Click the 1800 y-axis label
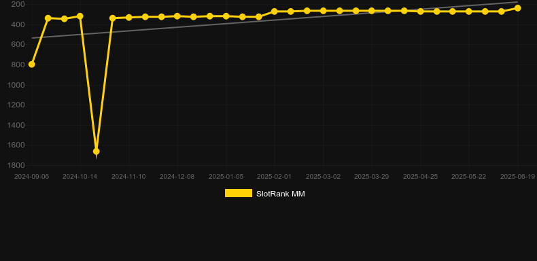The image size is (537, 261). click(16, 165)
